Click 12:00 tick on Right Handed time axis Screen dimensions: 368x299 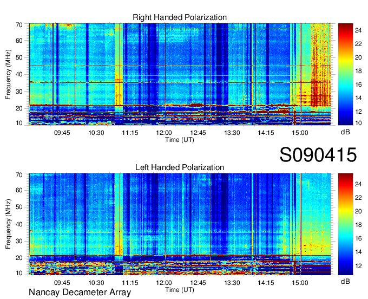click(x=164, y=133)
